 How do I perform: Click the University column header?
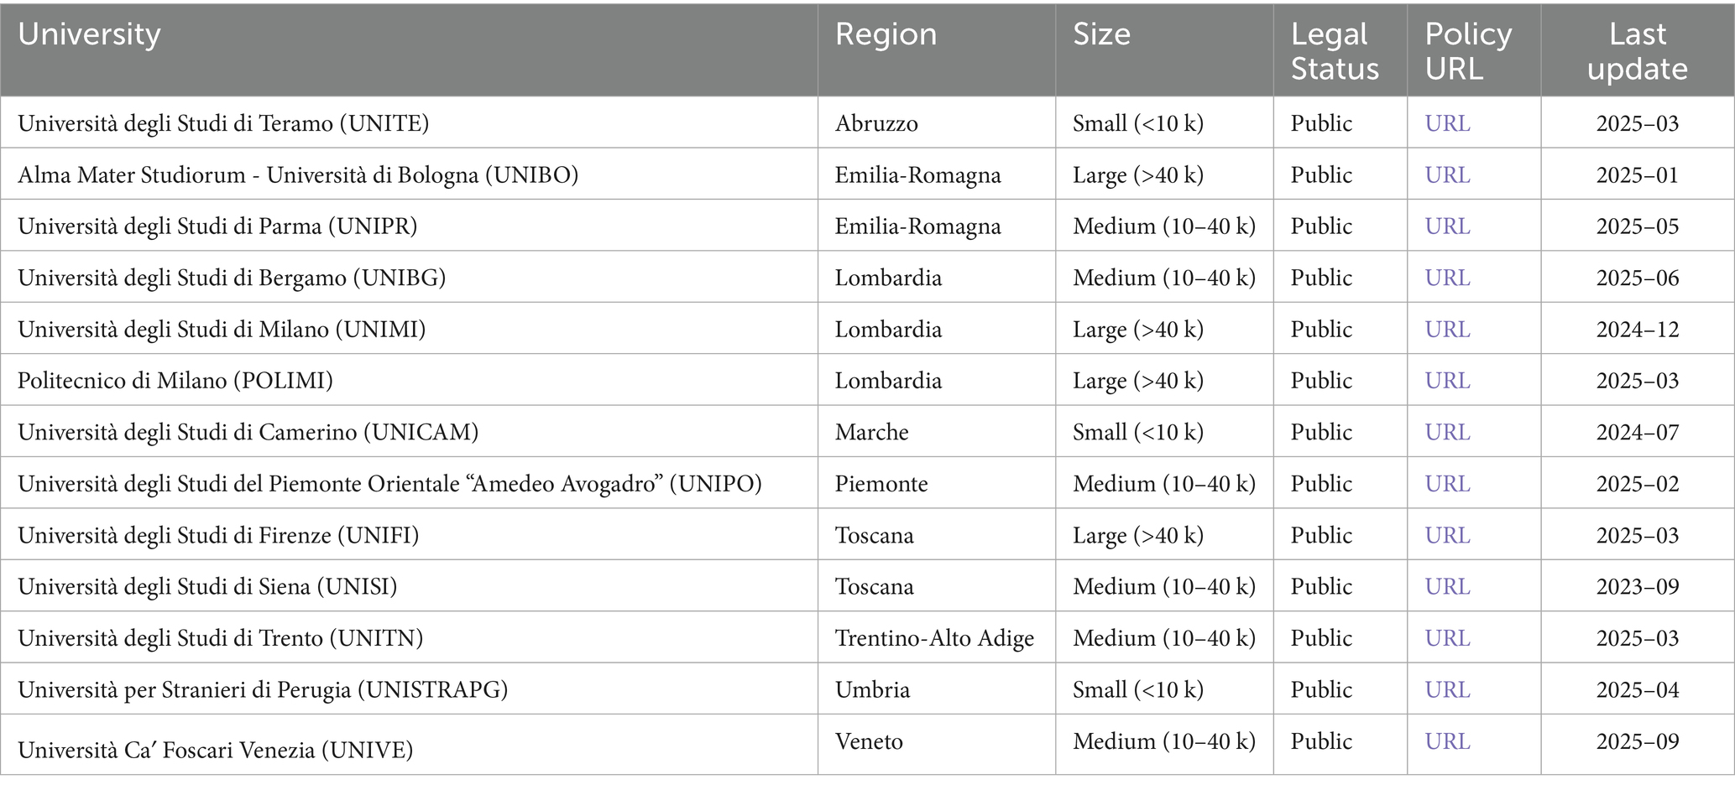[89, 34]
